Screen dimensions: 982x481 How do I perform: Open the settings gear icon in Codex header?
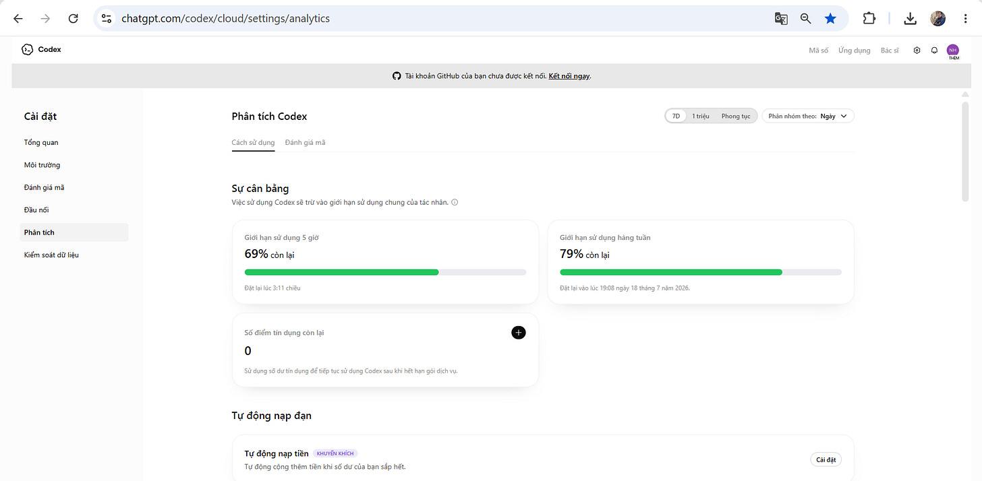click(917, 51)
